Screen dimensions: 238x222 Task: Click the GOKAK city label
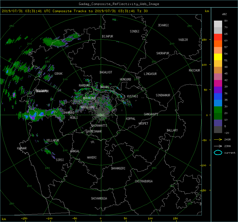tap(58, 73)
